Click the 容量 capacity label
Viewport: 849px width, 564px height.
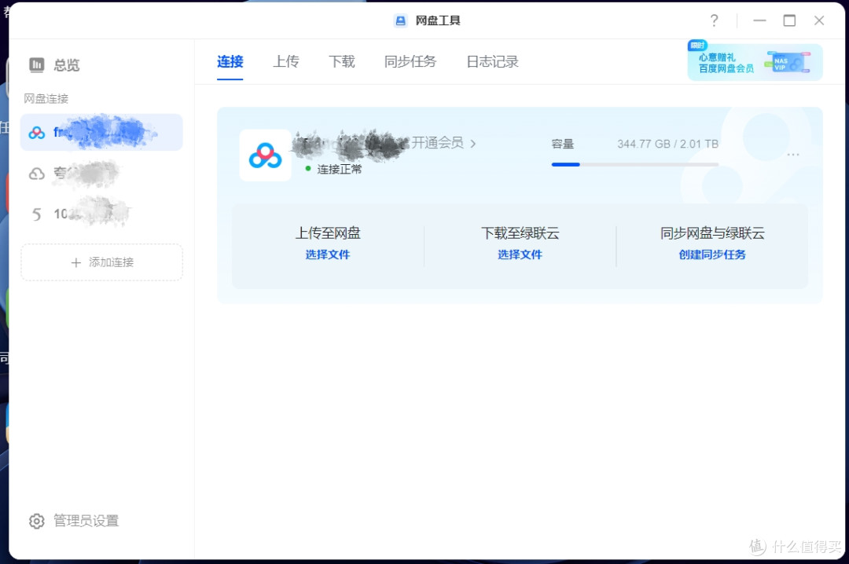click(562, 144)
